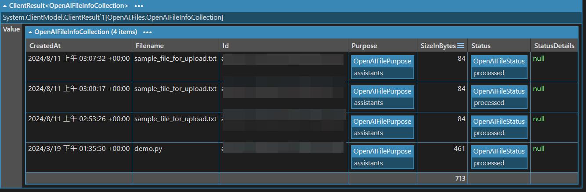Click sample_file_for_upload.txt in the 02:53:26 row
The width and height of the screenshot is (586, 192).
[175, 119]
